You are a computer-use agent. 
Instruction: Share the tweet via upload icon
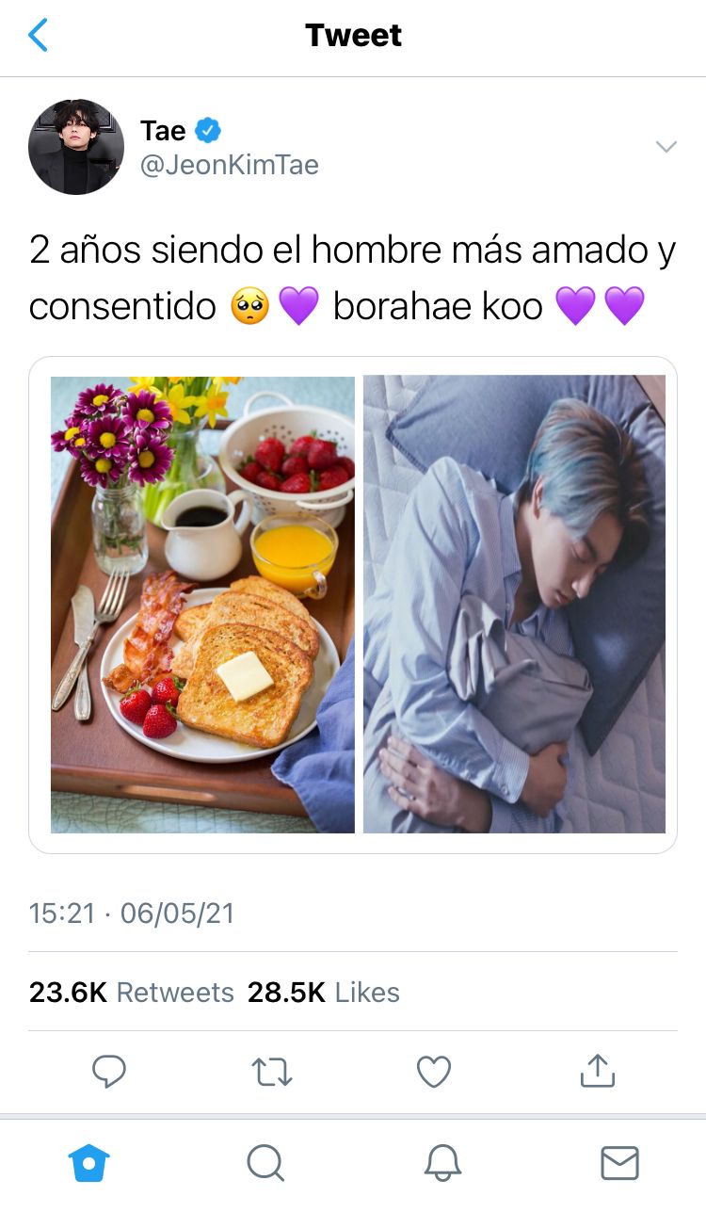tap(597, 1071)
